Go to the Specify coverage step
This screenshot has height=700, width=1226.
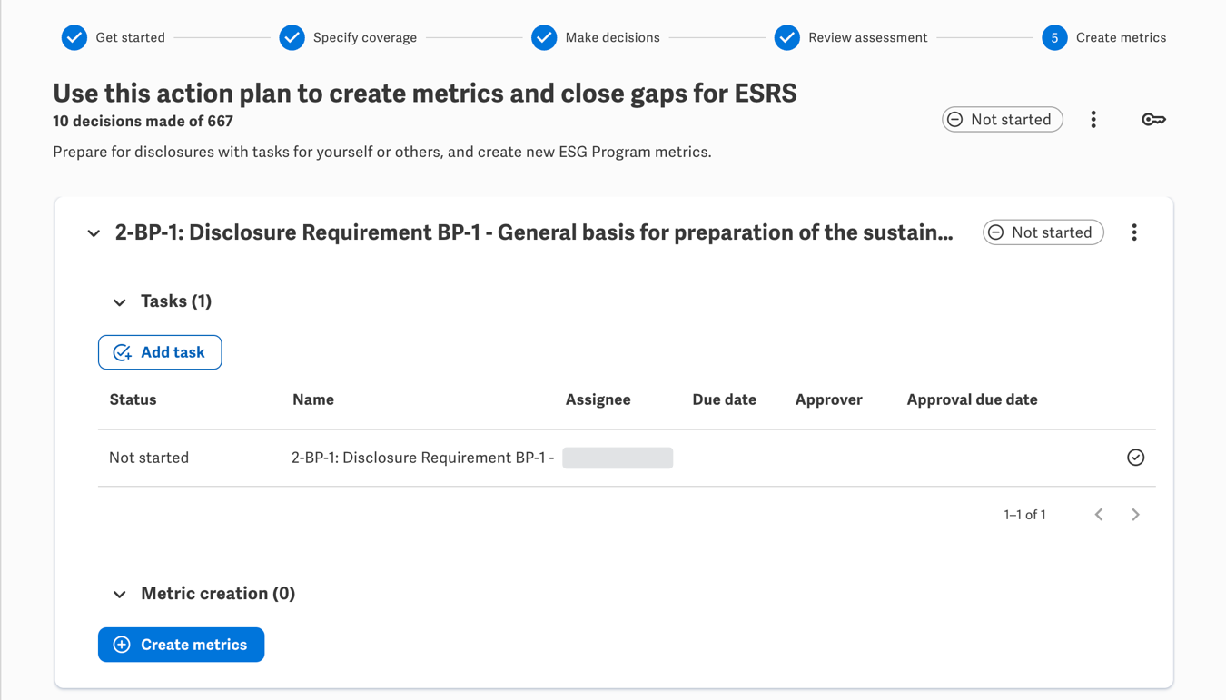click(365, 37)
